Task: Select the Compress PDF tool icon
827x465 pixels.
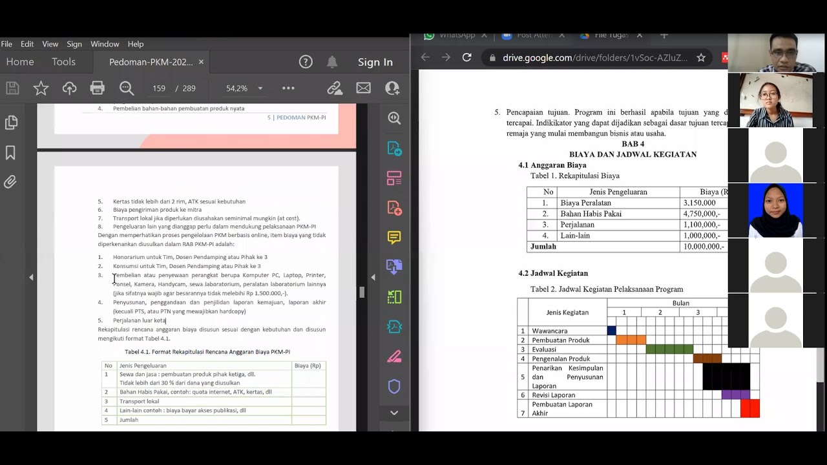Action: coord(394,327)
